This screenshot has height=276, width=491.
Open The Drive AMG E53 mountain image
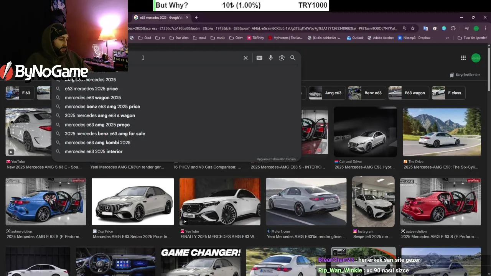click(442, 132)
